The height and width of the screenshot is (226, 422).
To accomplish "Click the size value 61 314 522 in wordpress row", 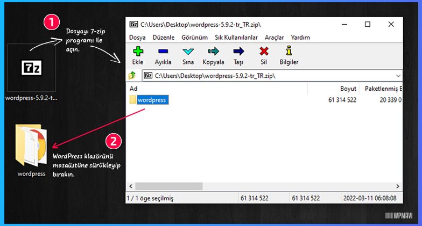I will 342,100.
